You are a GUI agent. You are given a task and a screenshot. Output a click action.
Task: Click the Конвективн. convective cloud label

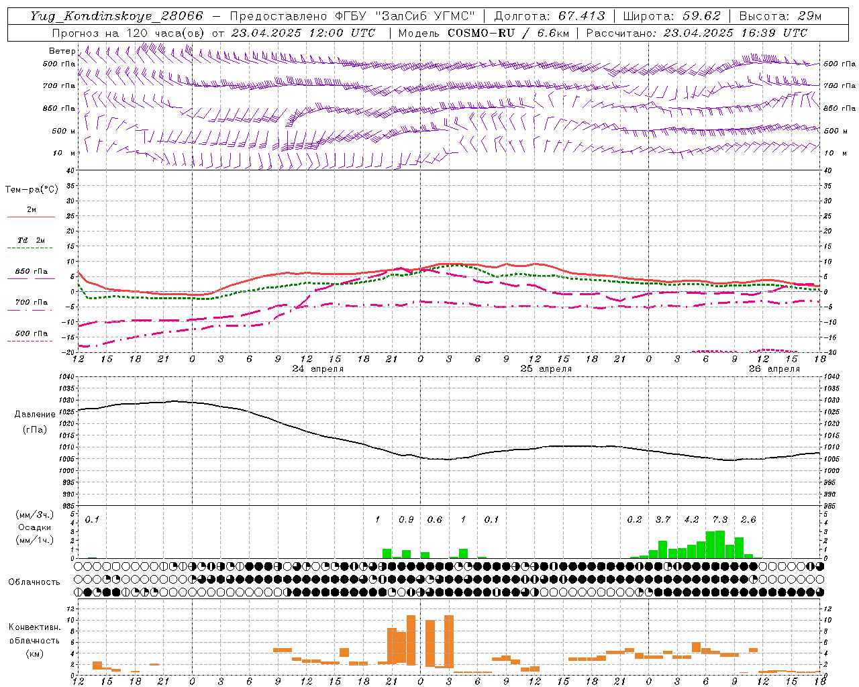point(35,627)
